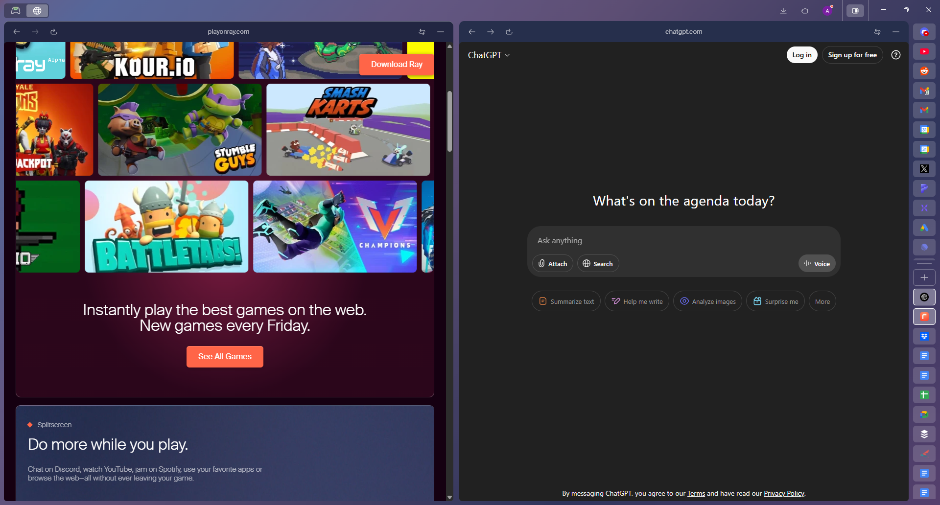Select the Summarize text suggestion
Viewport: 940px width, 505px height.
click(566, 301)
